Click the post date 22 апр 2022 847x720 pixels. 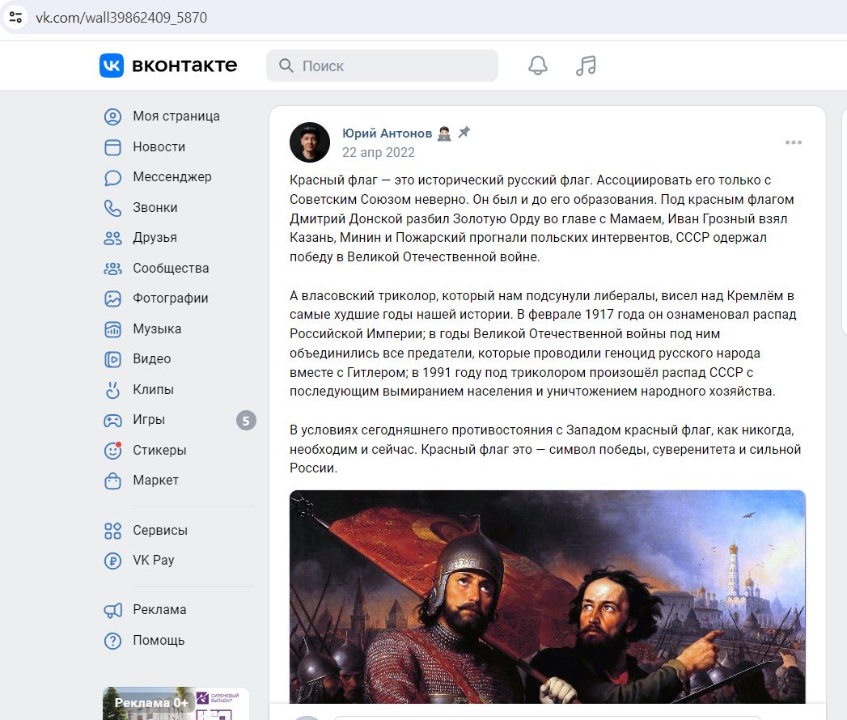378,152
